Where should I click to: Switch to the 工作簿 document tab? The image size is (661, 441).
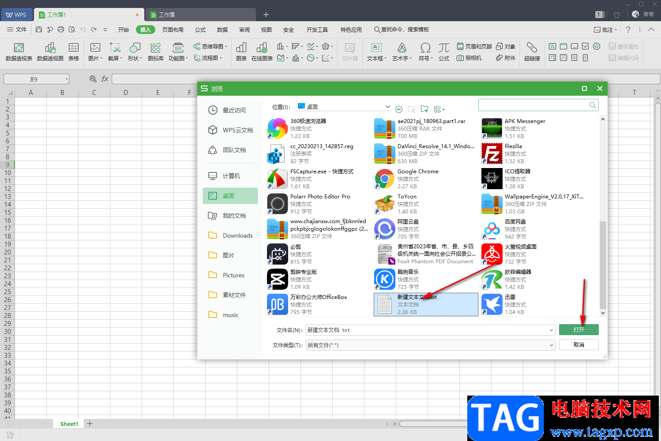click(201, 15)
